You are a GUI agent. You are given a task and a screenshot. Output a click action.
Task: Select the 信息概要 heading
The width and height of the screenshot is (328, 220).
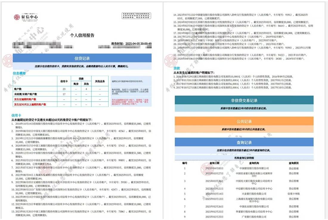[x=19, y=73]
